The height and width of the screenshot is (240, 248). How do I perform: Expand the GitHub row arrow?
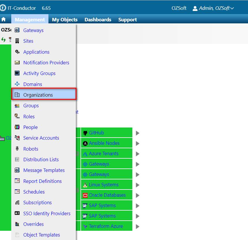point(138,133)
